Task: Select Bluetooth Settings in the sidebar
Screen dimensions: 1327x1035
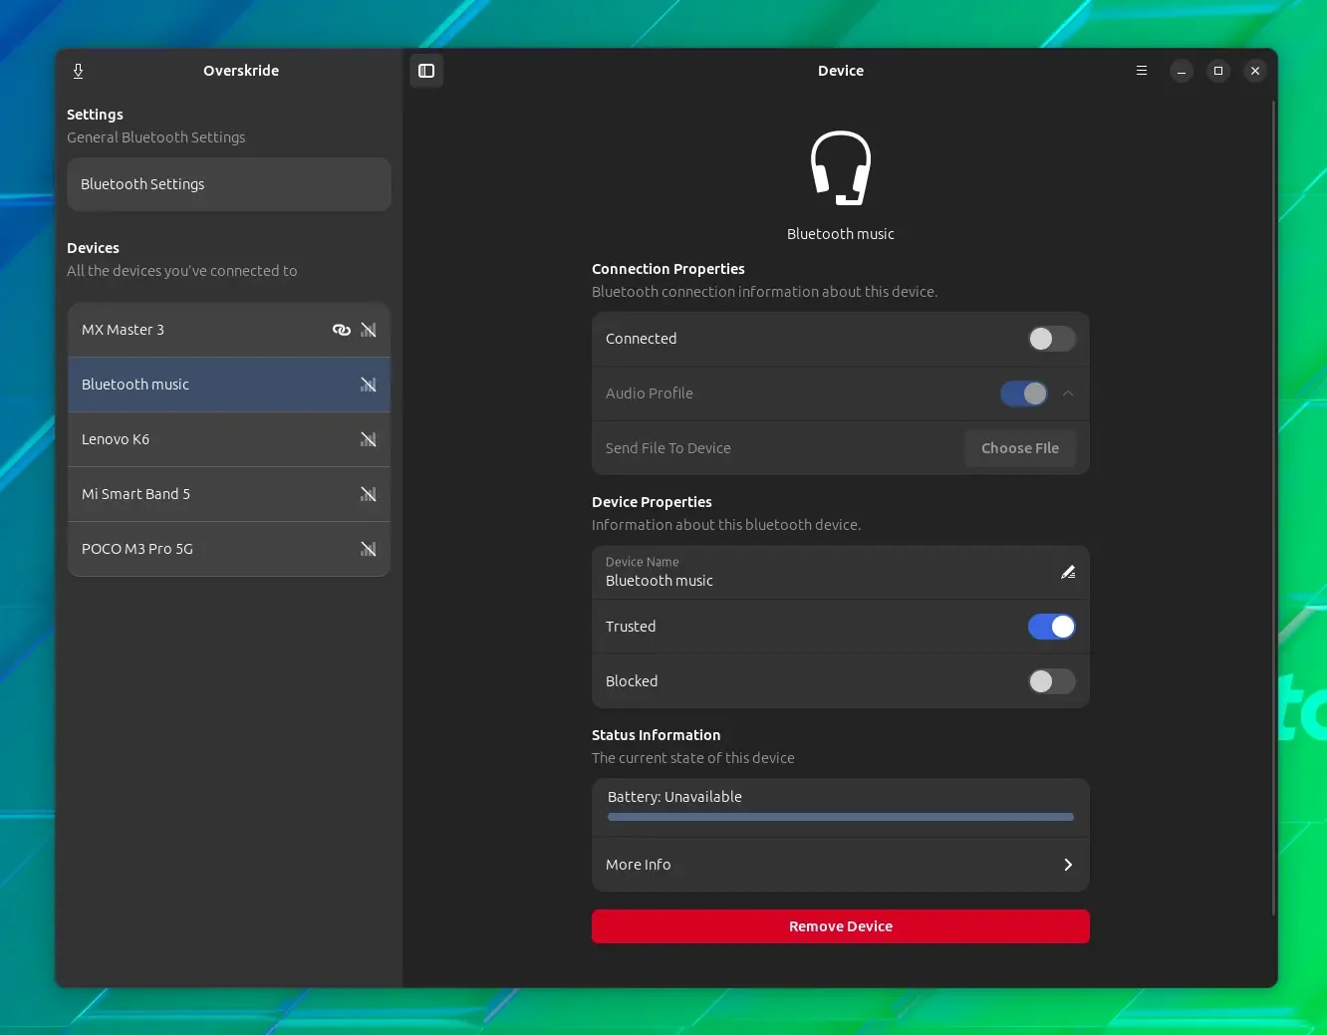Action: click(x=229, y=184)
